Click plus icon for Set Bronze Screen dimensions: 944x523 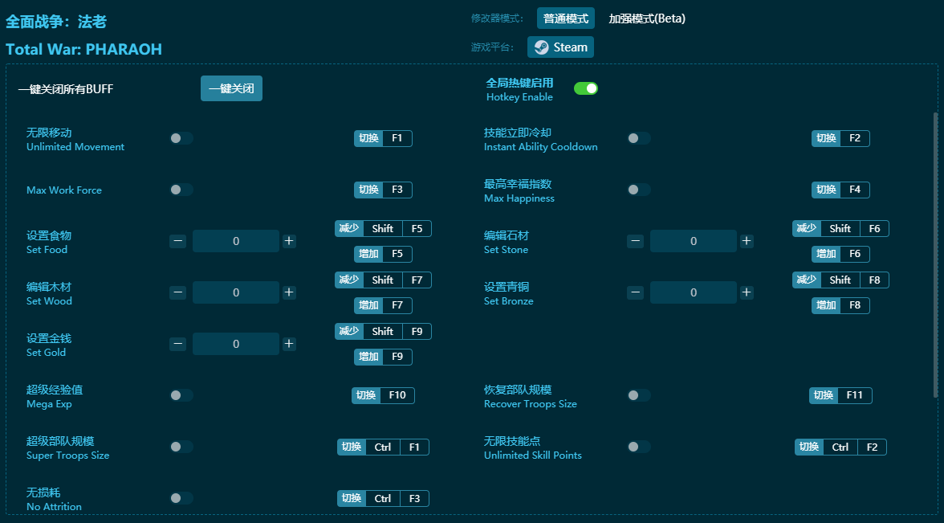tap(747, 292)
